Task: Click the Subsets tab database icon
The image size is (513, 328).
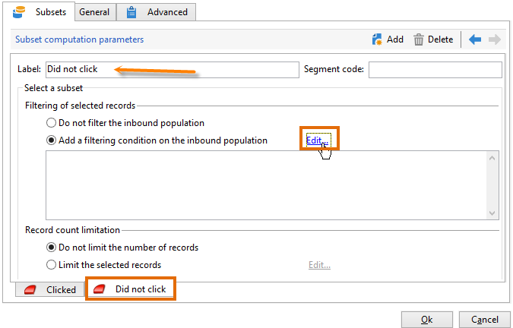Action: pos(20,12)
